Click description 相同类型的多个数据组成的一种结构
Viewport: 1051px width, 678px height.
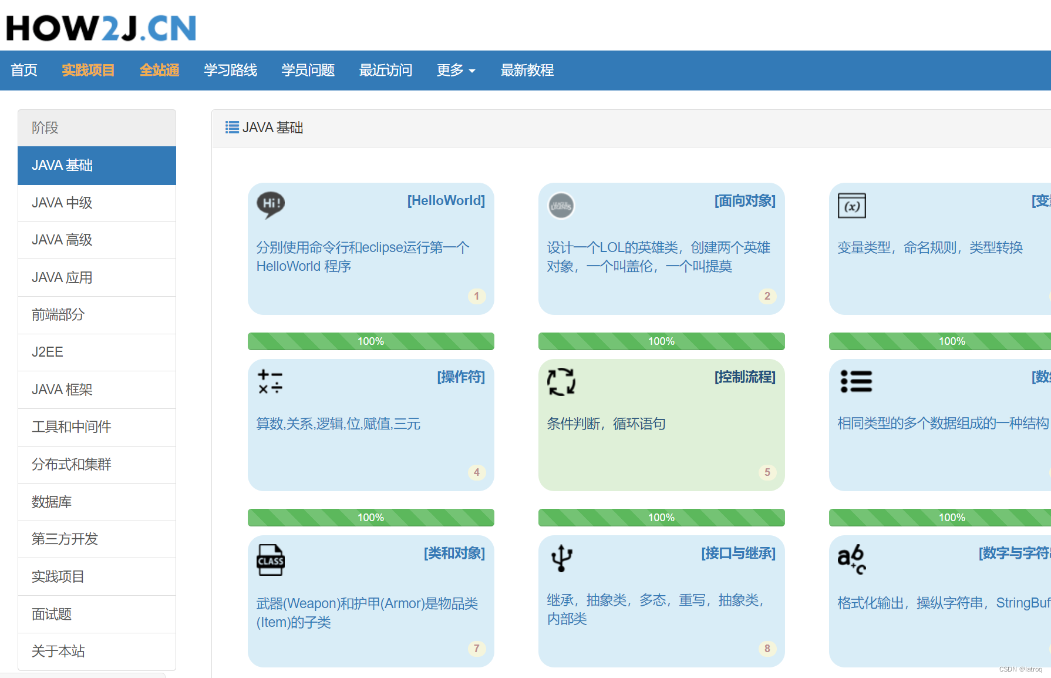(943, 424)
